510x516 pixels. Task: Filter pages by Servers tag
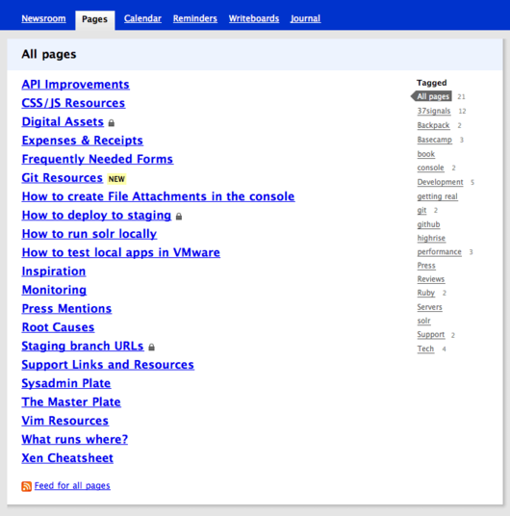pyautogui.click(x=429, y=307)
